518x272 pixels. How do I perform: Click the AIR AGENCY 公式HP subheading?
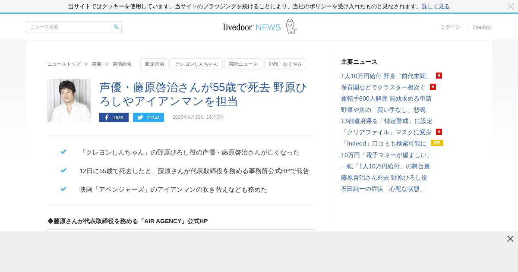128,221
